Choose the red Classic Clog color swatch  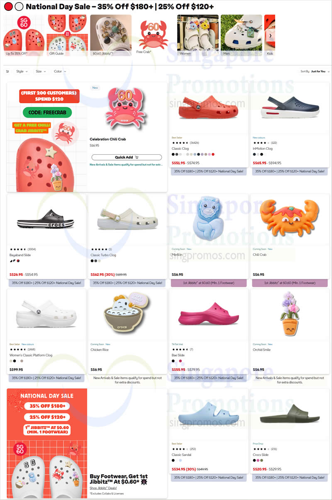[213, 154]
